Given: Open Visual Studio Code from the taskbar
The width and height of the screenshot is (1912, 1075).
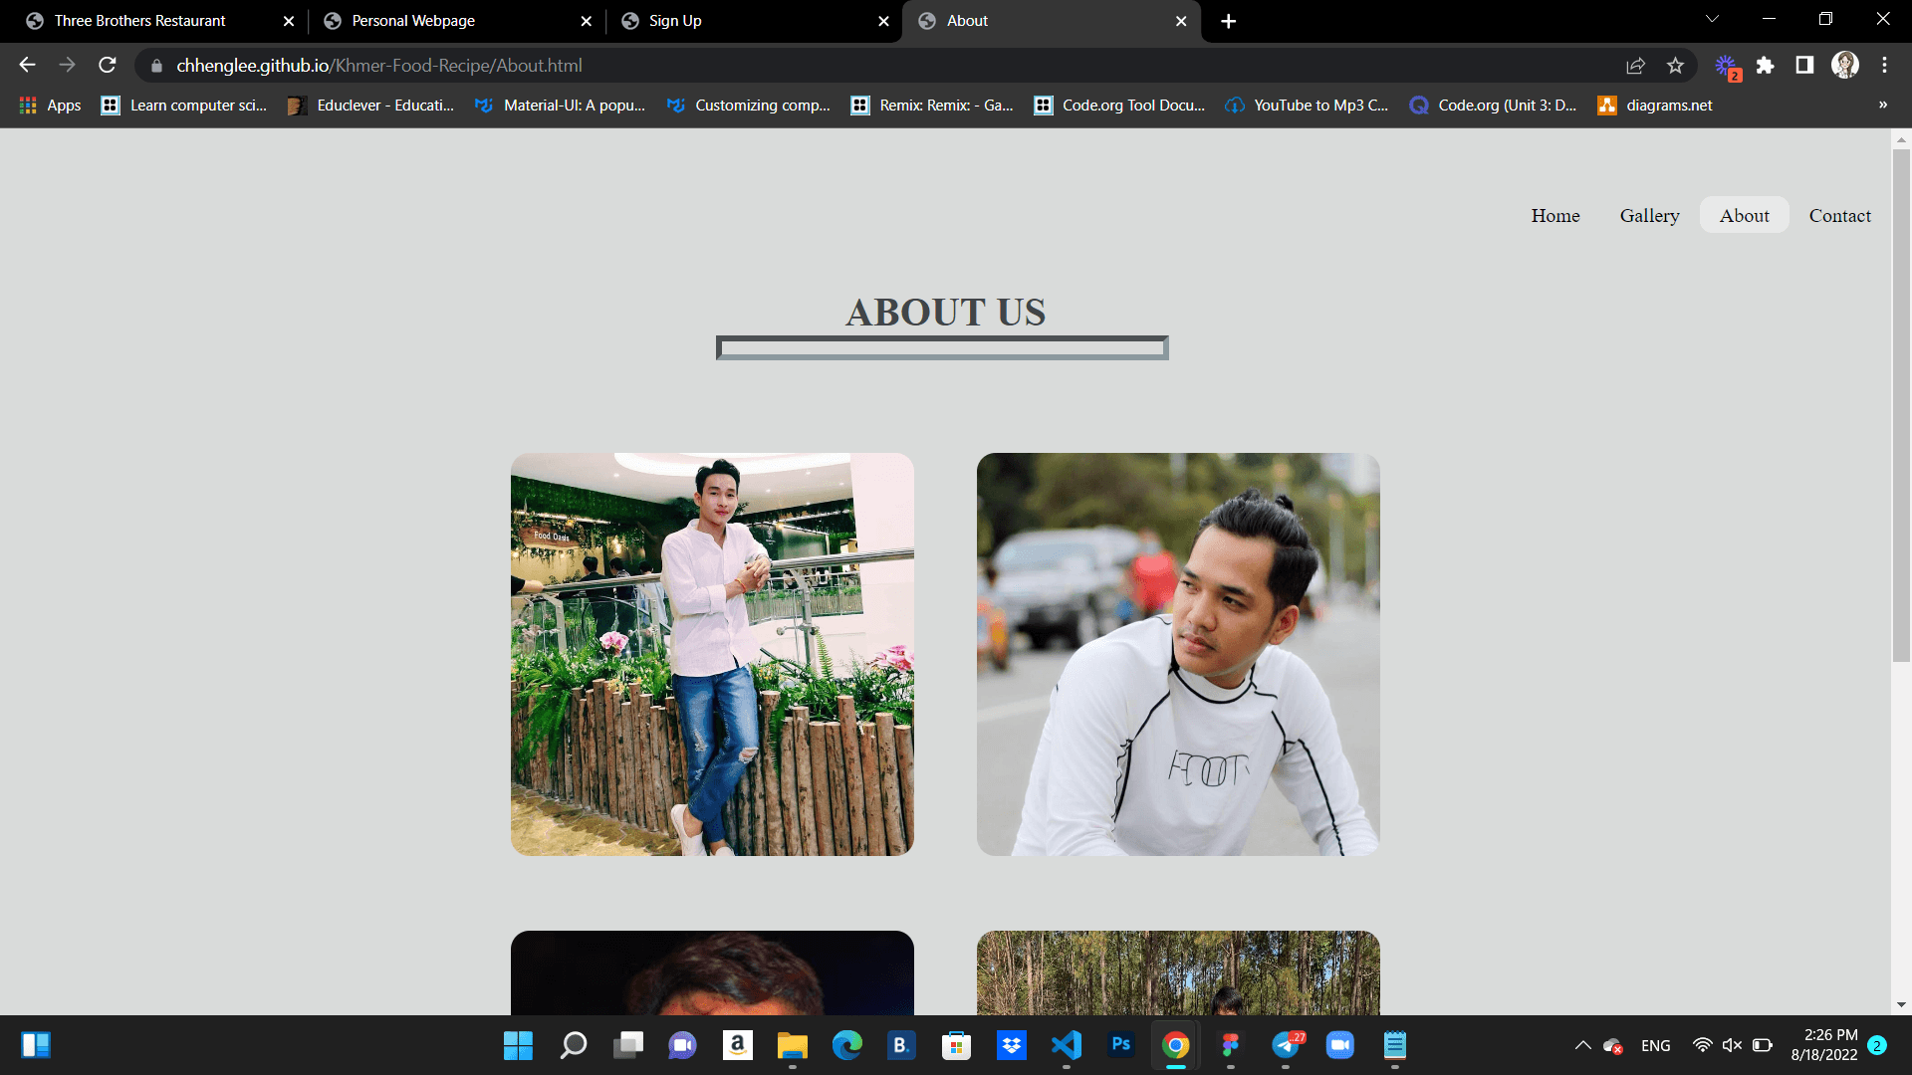Looking at the screenshot, I should click(1066, 1045).
